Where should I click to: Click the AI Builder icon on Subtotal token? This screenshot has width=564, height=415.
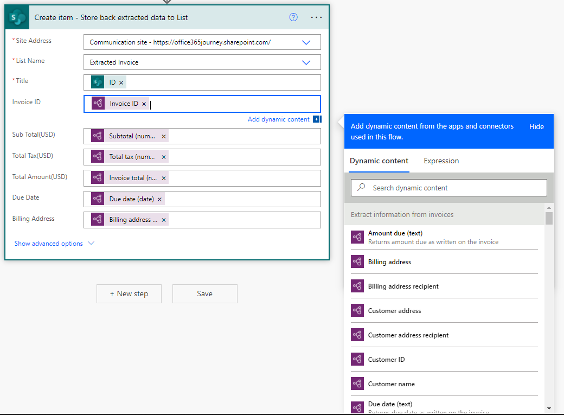click(98, 136)
